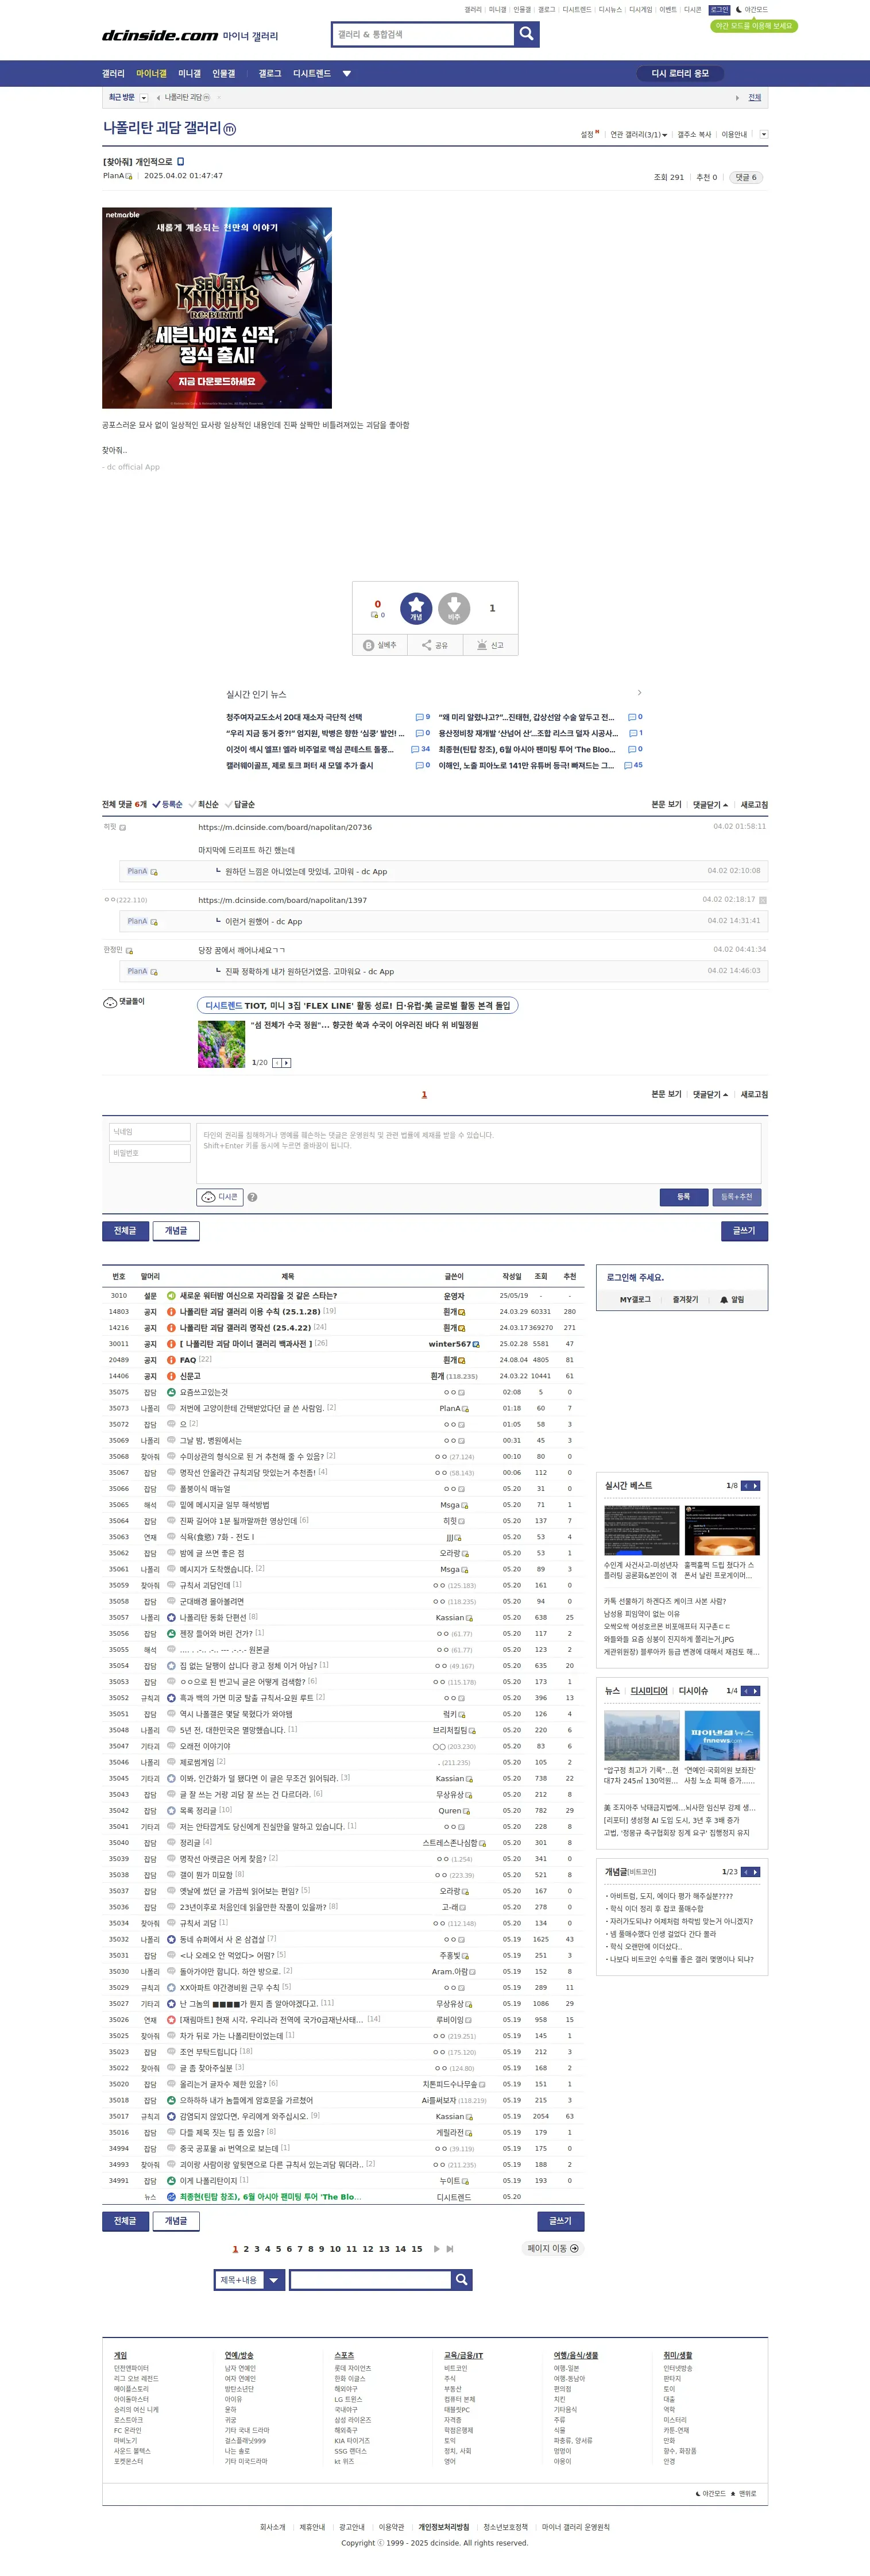870x2576 pixels.
Task: Open the small dropdown after 이용안내
Action: click(x=763, y=134)
